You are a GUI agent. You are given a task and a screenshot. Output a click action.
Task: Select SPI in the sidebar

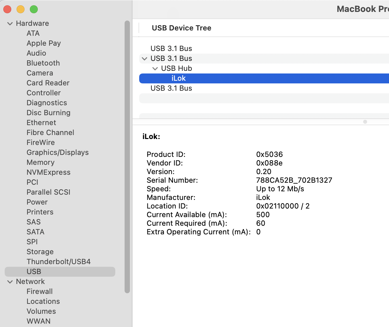tap(32, 242)
